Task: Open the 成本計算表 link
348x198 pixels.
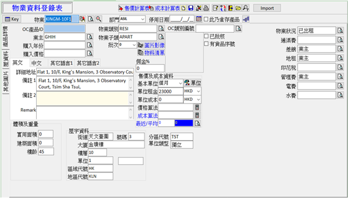Action: click(165, 8)
